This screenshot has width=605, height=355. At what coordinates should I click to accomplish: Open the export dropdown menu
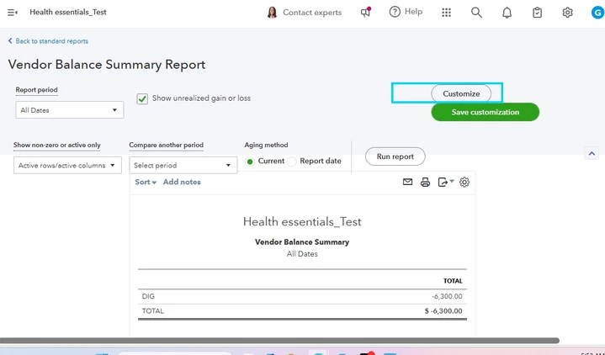pyautogui.click(x=446, y=182)
